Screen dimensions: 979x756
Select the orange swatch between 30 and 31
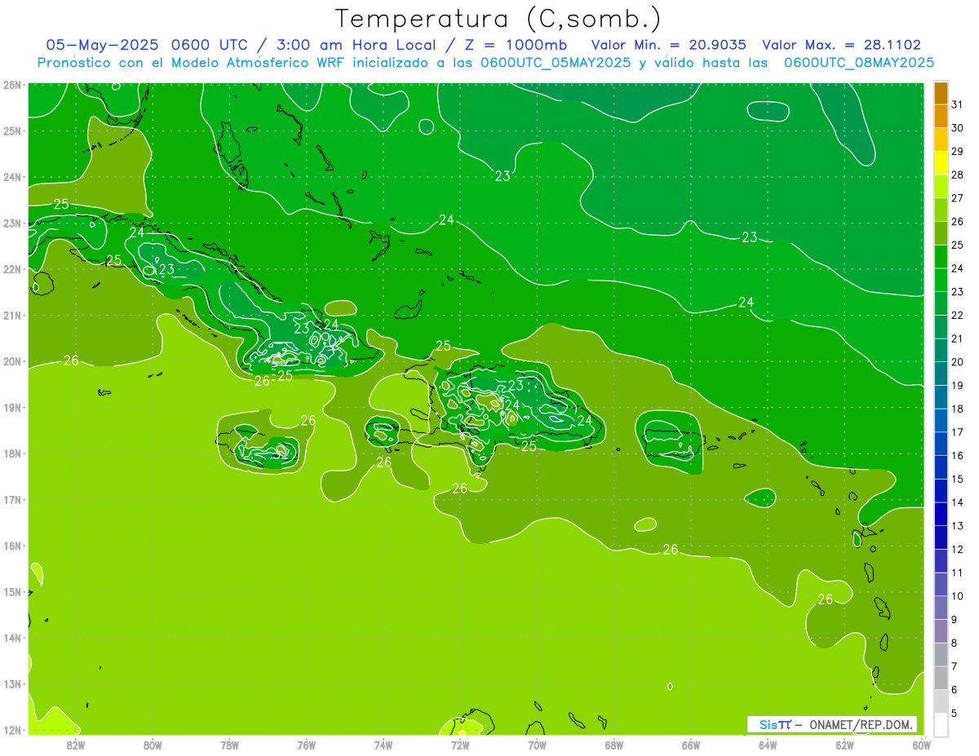(x=941, y=117)
